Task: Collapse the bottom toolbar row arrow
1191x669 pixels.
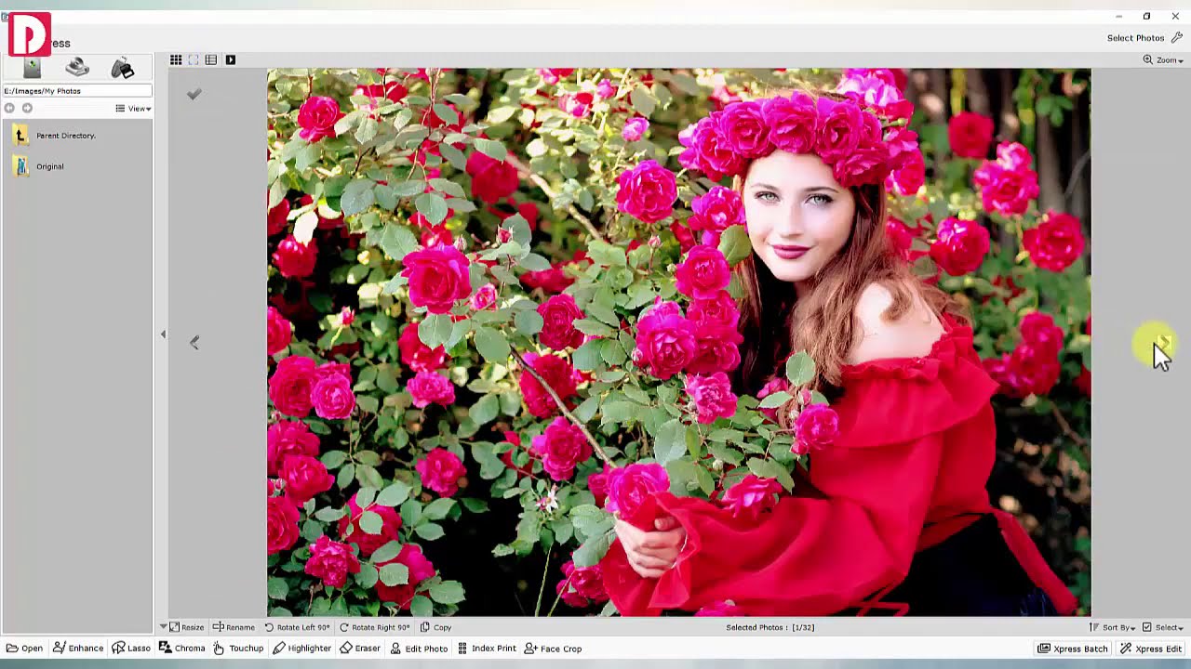Action: pos(163,627)
